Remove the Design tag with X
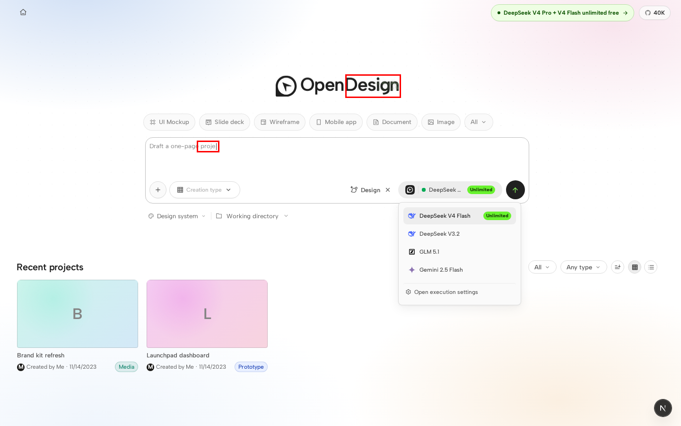The width and height of the screenshot is (681, 426). coord(388,190)
